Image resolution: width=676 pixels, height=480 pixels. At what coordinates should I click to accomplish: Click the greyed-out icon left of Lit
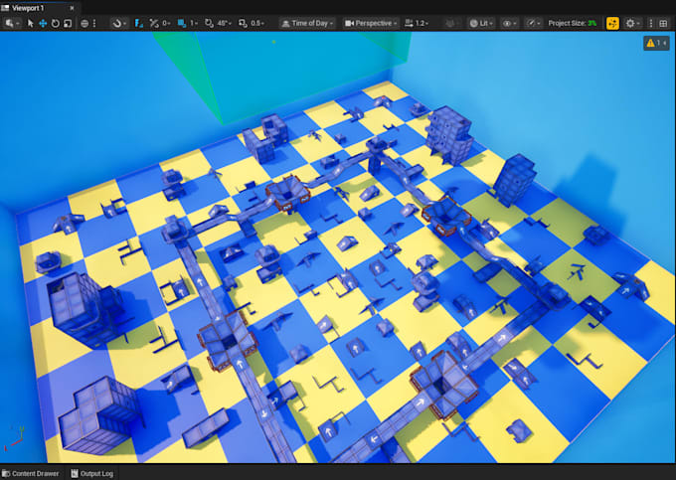[x=450, y=23]
